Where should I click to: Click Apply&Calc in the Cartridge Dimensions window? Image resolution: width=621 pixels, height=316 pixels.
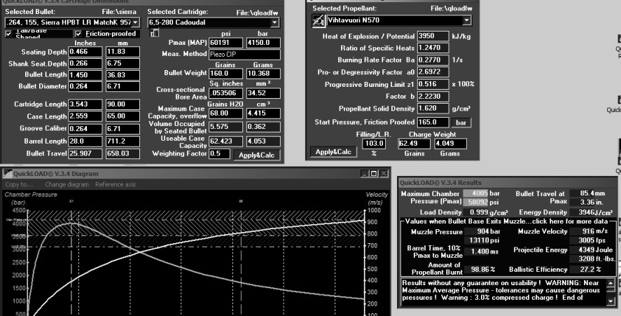coord(256,155)
